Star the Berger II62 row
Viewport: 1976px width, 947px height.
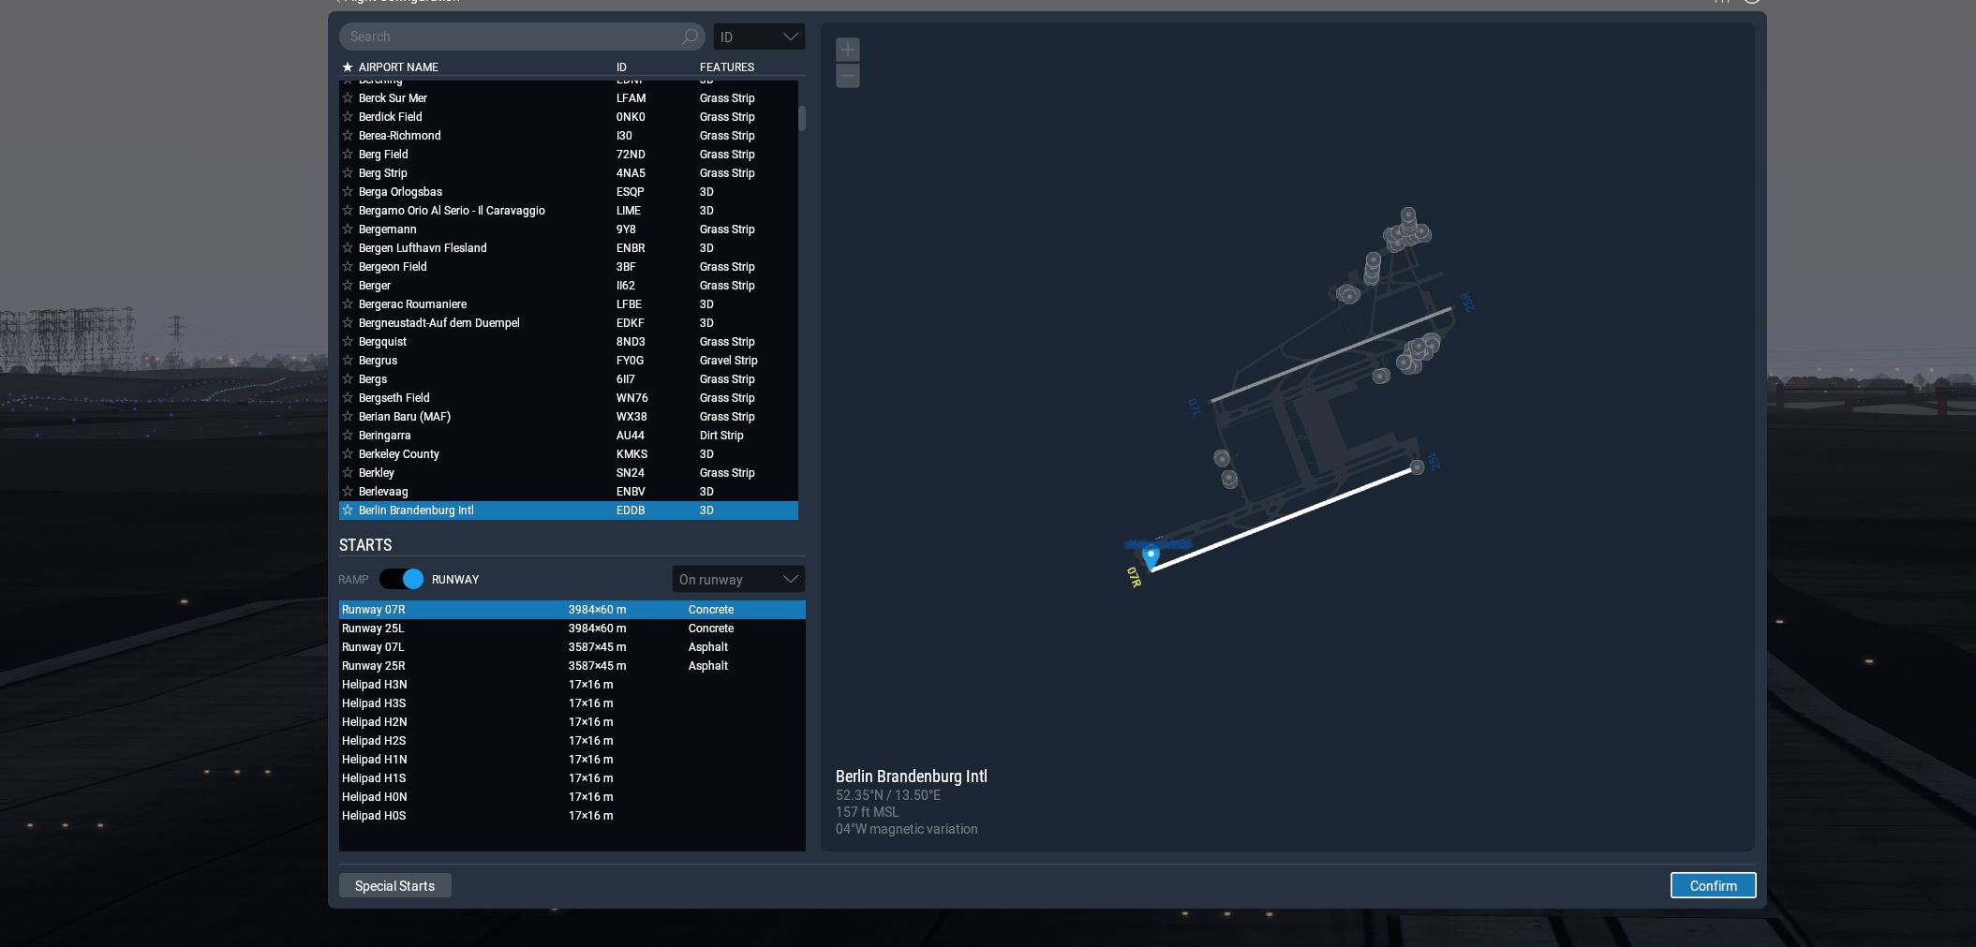tap(348, 285)
